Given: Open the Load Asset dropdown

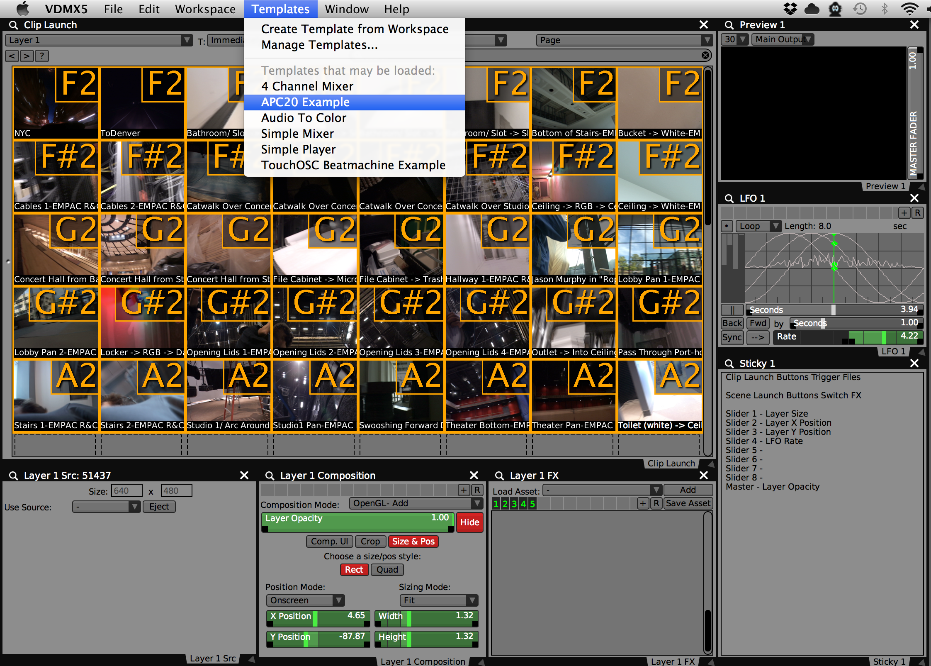Looking at the screenshot, I should (x=602, y=490).
